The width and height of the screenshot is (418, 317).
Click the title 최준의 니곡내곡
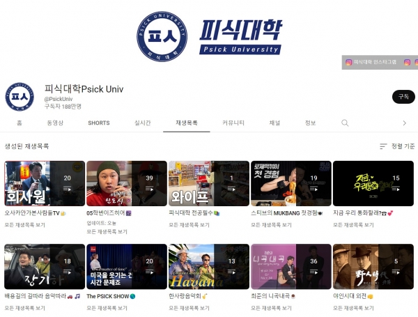pyautogui.click(x=273, y=296)
